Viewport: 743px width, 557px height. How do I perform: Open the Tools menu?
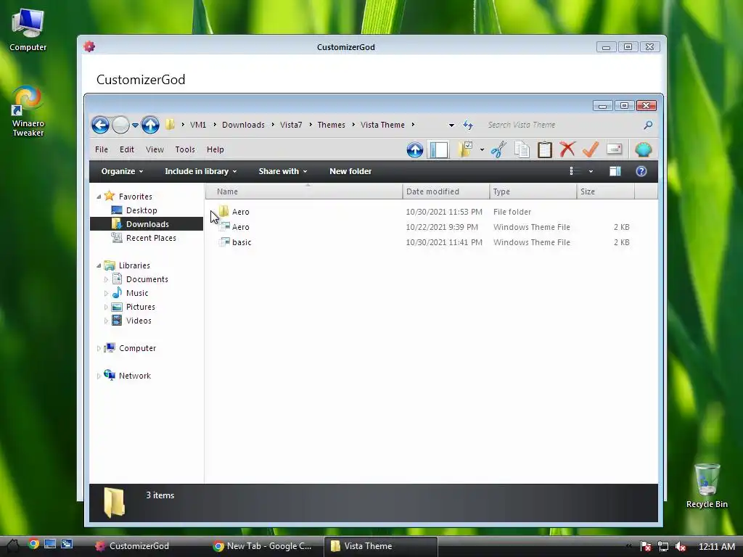(185, 149)
